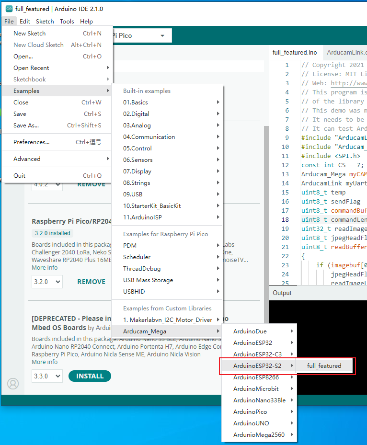Open ThreadDebug examples submenu
367x445 pixels.
point(168,268)
